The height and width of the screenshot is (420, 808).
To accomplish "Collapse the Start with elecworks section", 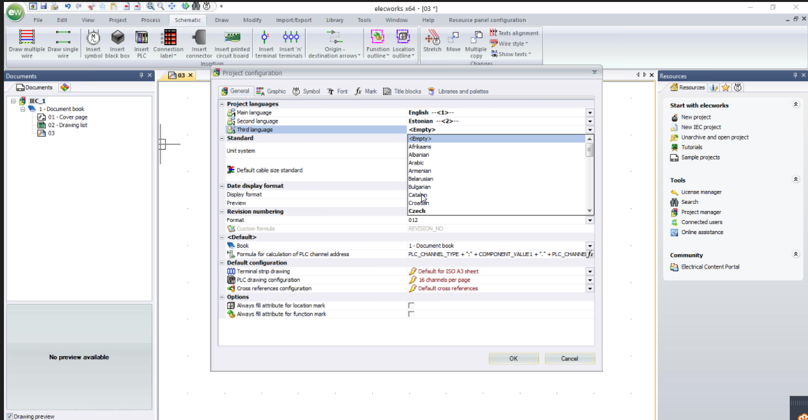I will 795,105.
